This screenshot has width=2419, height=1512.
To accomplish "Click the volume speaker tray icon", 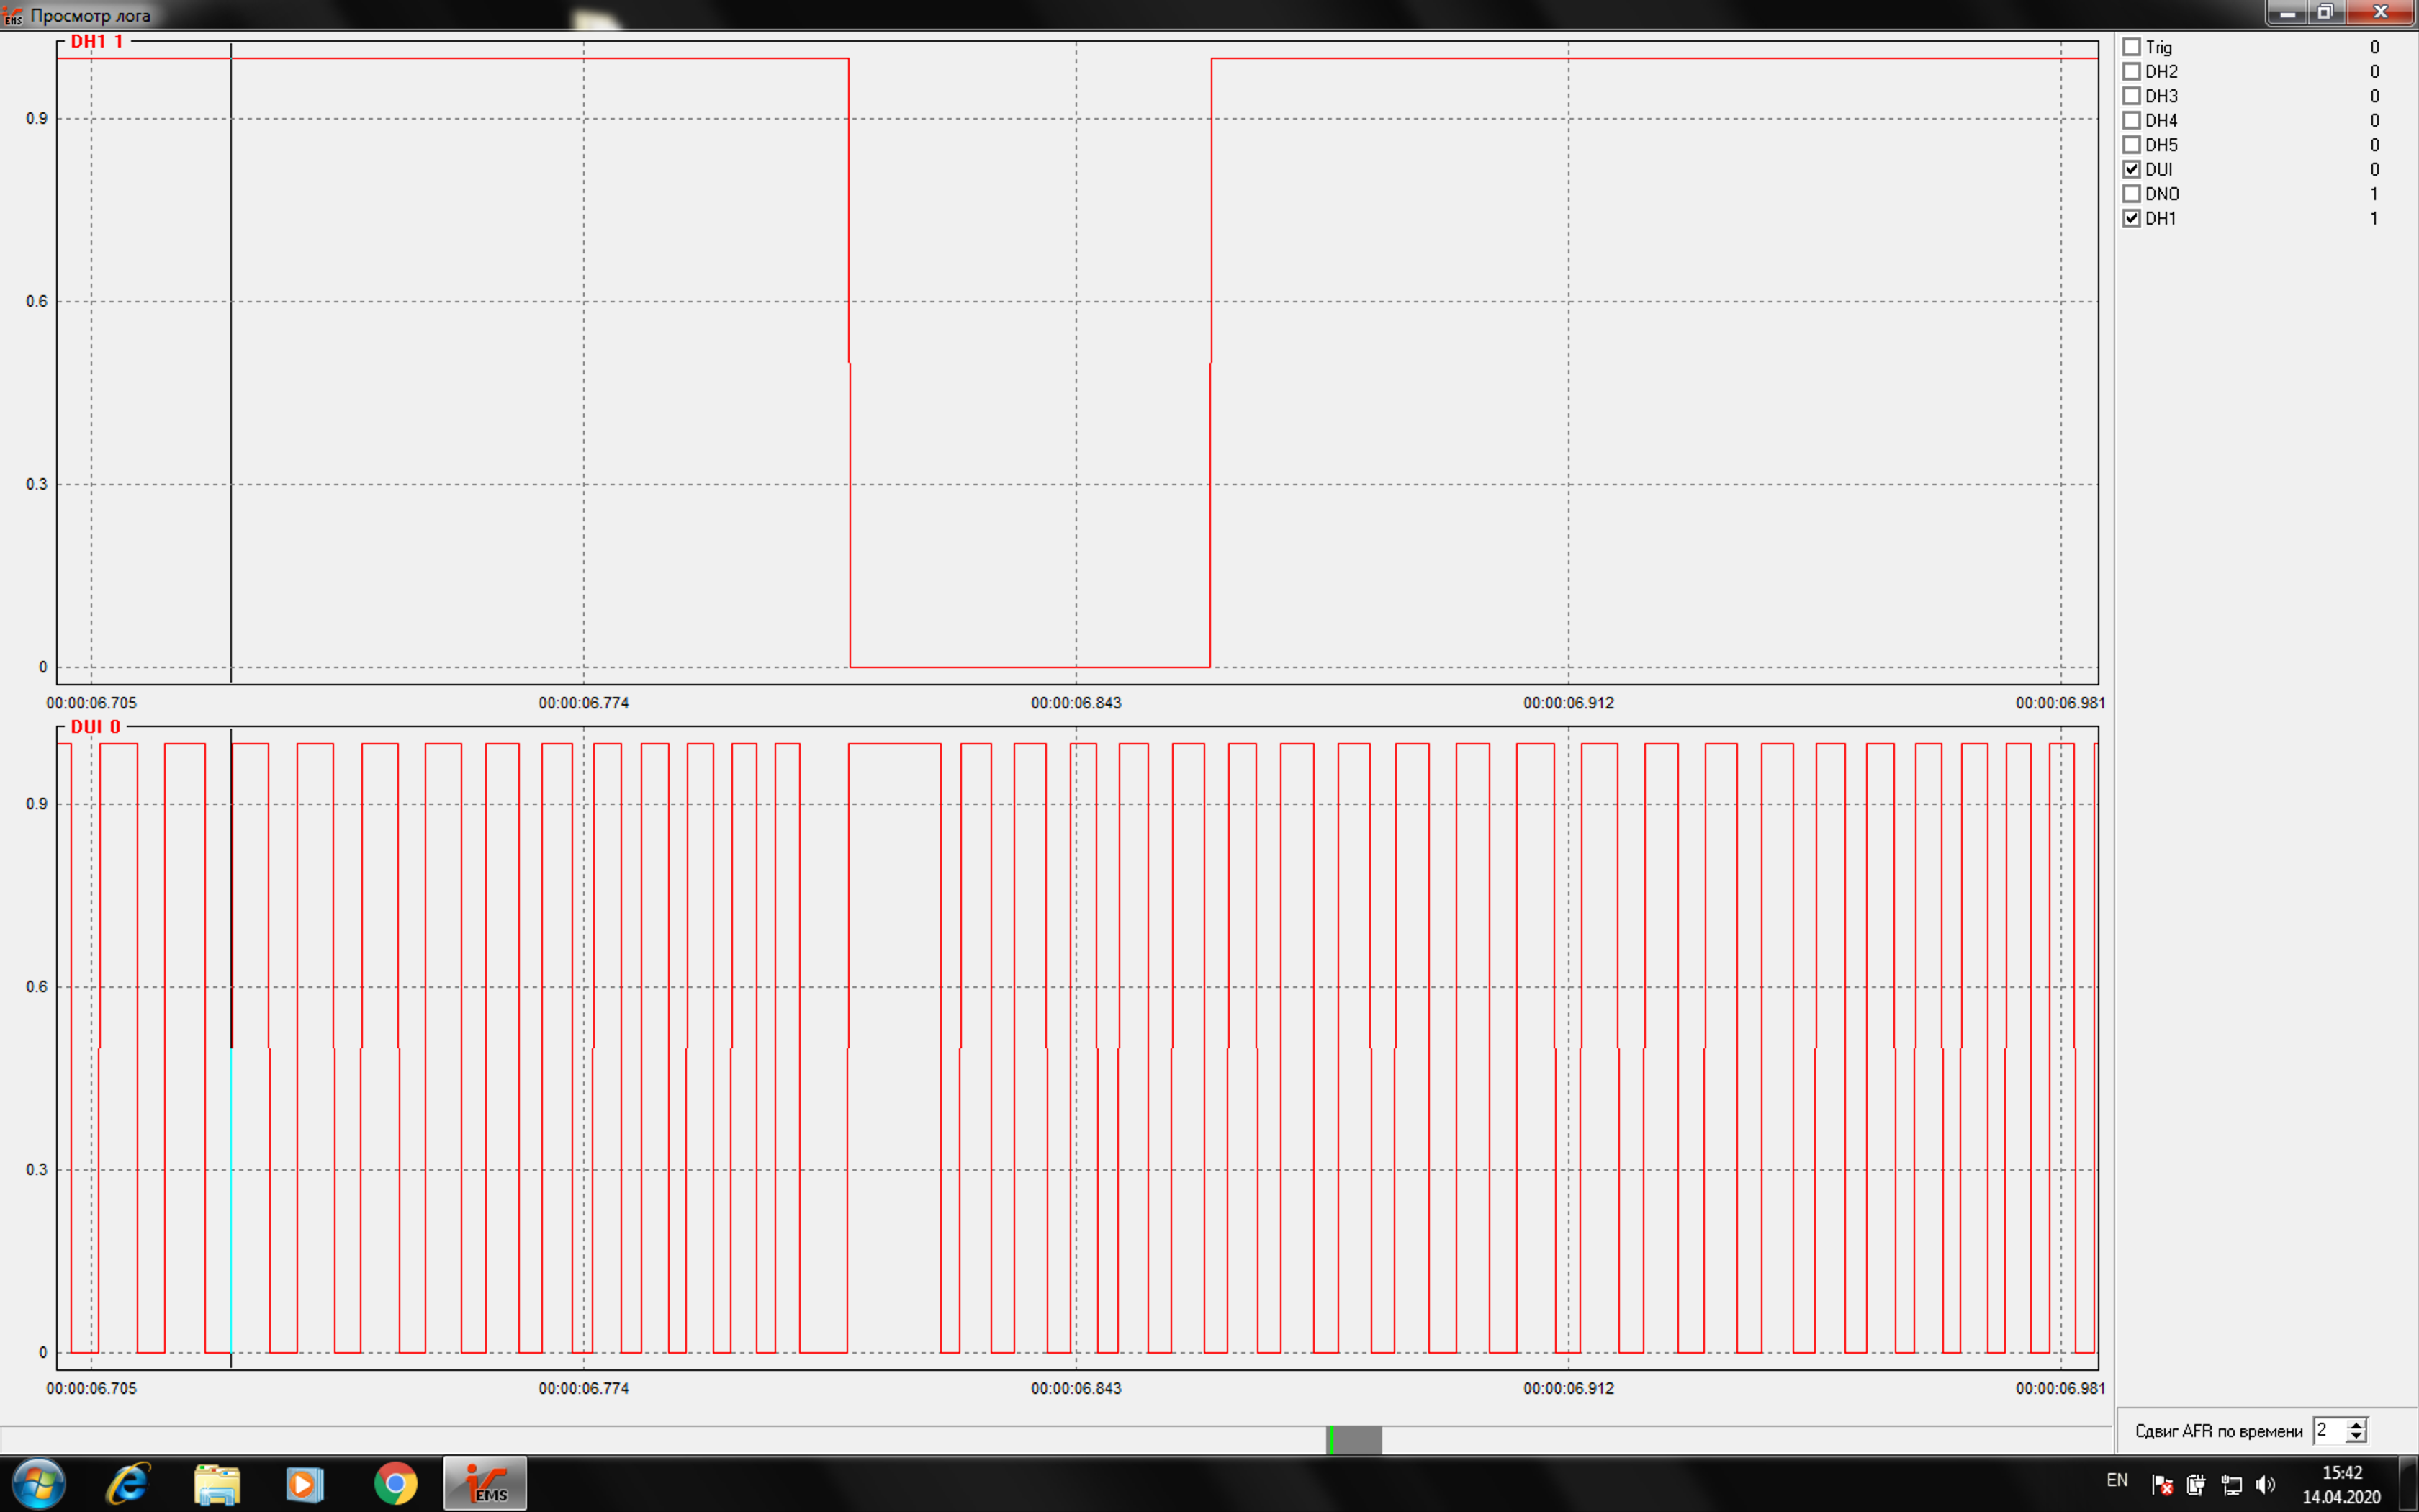I will pyautogui.click(x=2265, y=1484).
